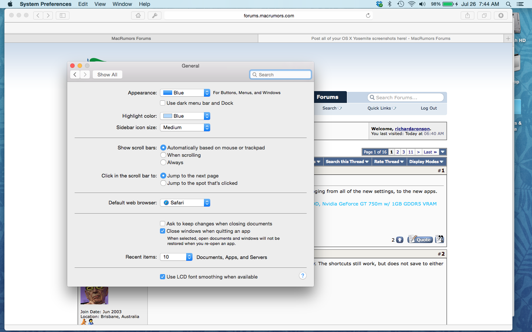
Task: Select Automatically based on mouse or trackpad
Action: (x=163, y=148)
